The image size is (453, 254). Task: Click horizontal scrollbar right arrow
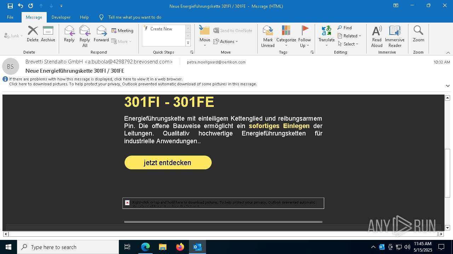tap(441, 234)
